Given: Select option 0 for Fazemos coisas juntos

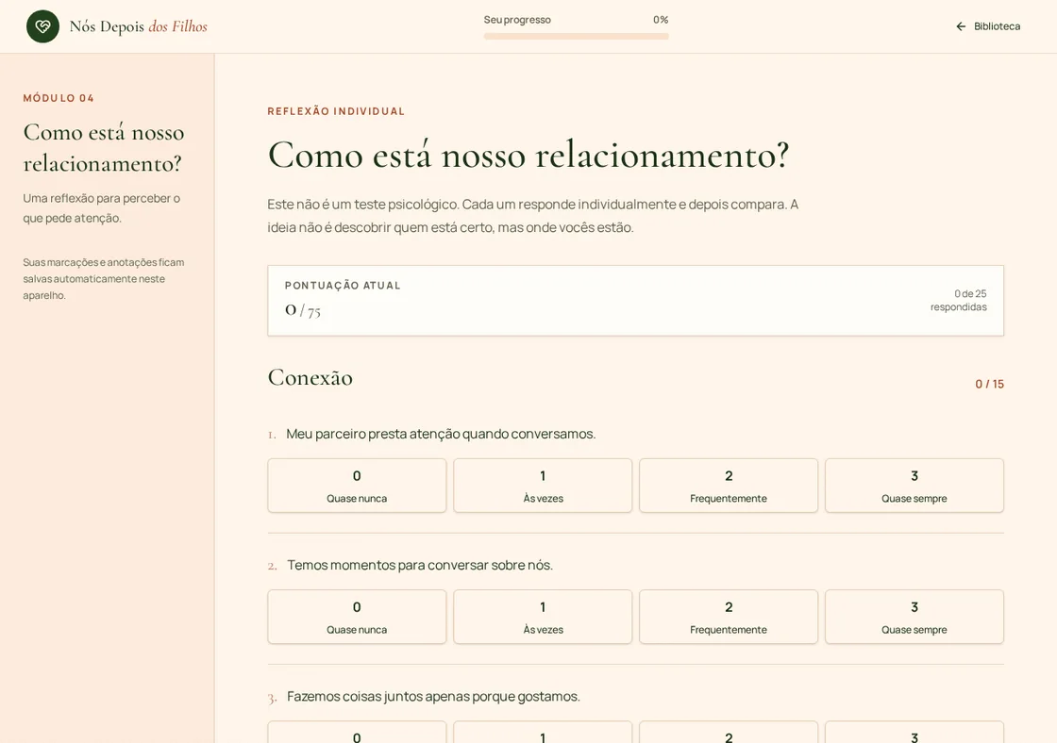Looking at the screenshot, I should point(357,733).
